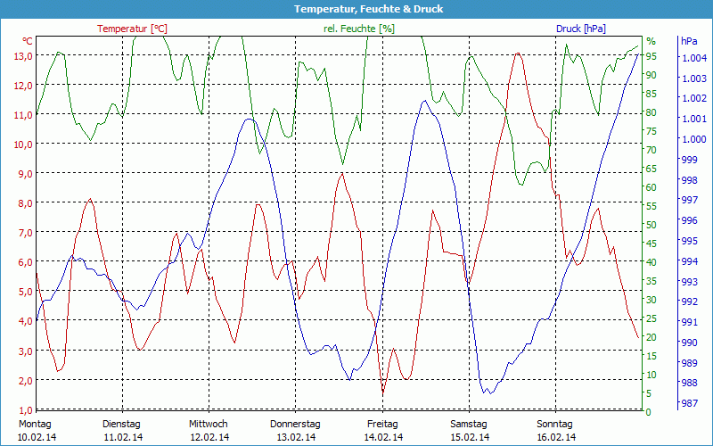Screen dimensions: 713x446
Task: Click the '987' pressure axis value
Action: (x=688, y=403)
